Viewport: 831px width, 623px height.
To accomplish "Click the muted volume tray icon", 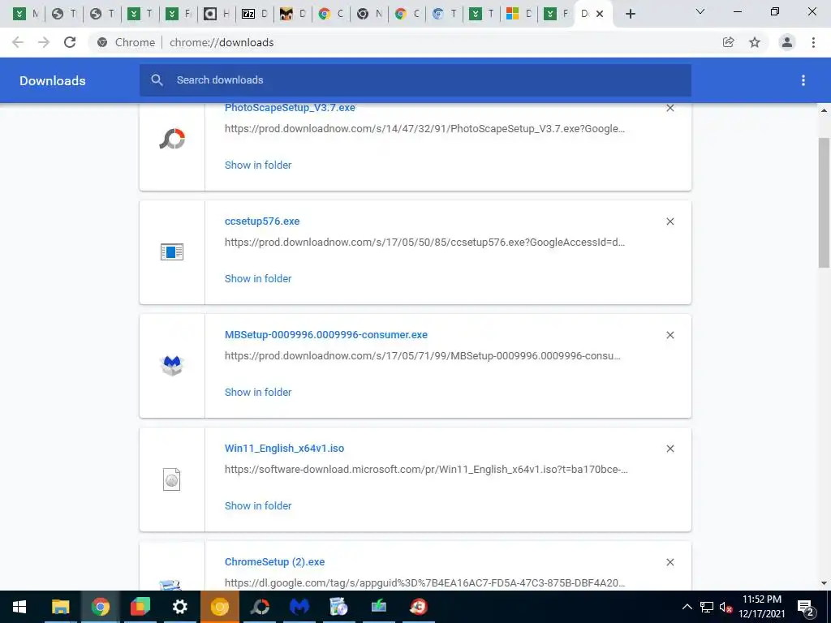I will click(726, 607).
